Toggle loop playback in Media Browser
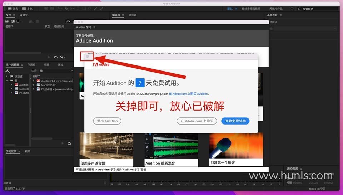Image resolution: width=343 pixels, height=195 pixels. (69, 143)
